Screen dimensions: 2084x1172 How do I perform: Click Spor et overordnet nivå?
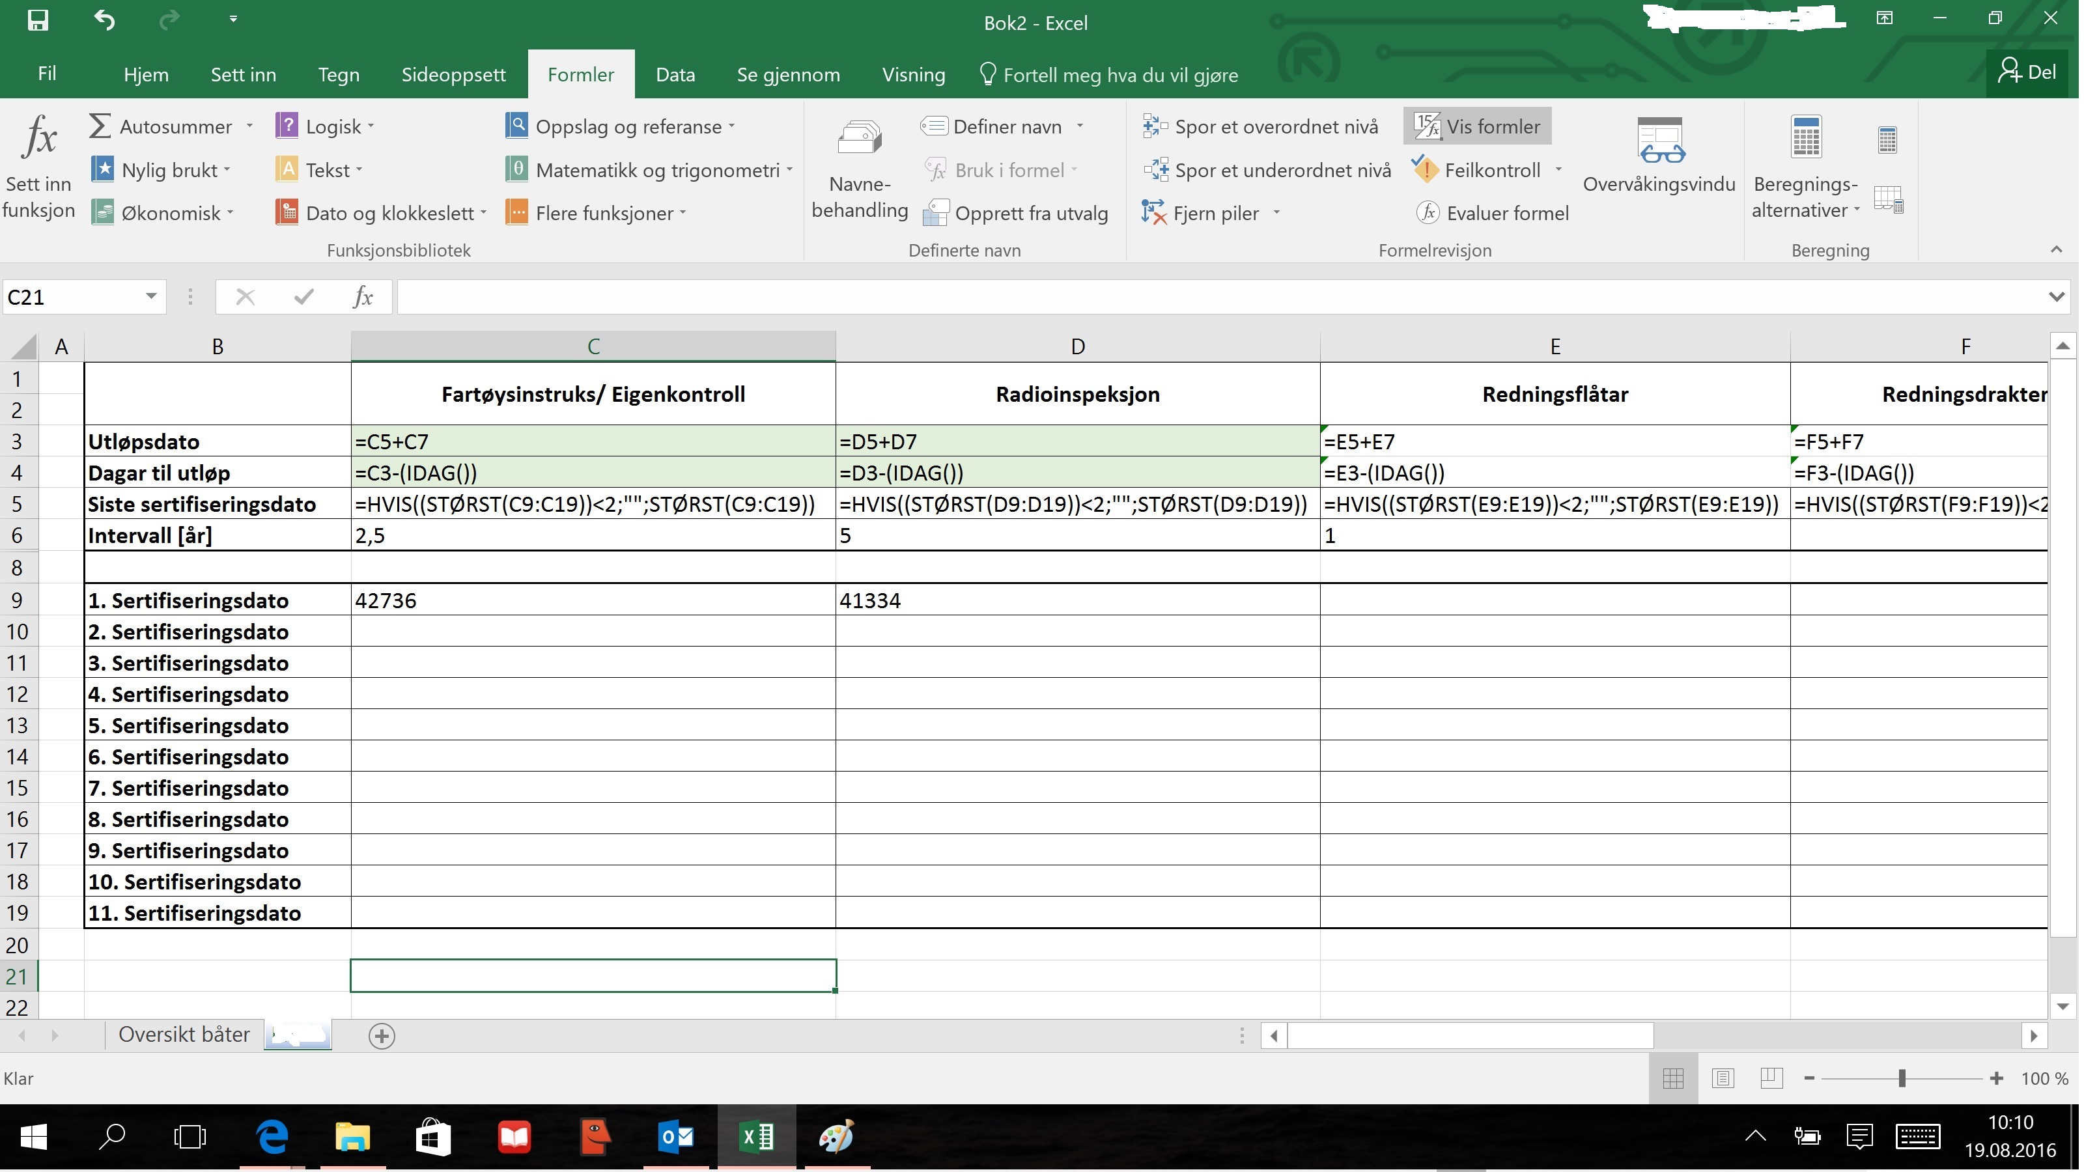[x=1260, y=126]
